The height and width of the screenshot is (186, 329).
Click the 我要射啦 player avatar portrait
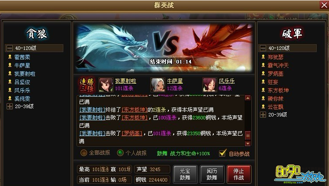106,85
